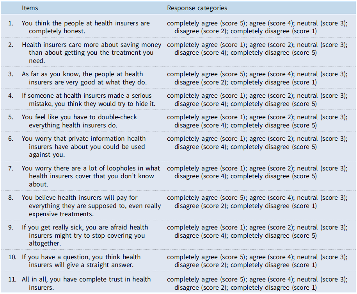
Task: Click item 2 about saving money text
Action: point(88,52)
